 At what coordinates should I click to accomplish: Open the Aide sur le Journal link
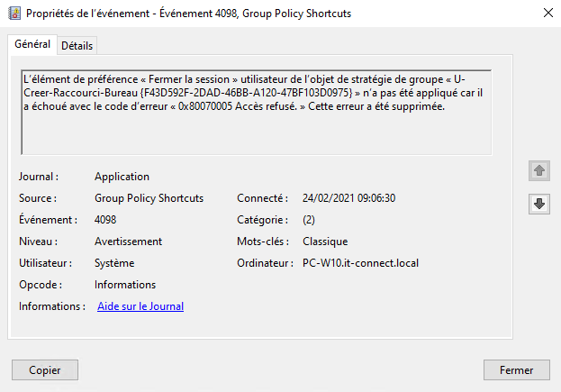140,306
